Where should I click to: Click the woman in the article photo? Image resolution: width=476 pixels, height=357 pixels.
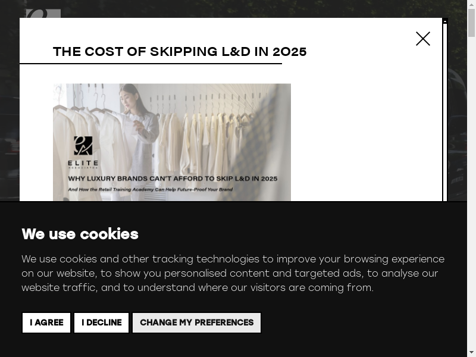point(140,113)
